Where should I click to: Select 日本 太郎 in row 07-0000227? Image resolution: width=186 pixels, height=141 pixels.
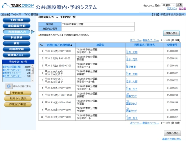pyautogui.click(x=132, y=74)
